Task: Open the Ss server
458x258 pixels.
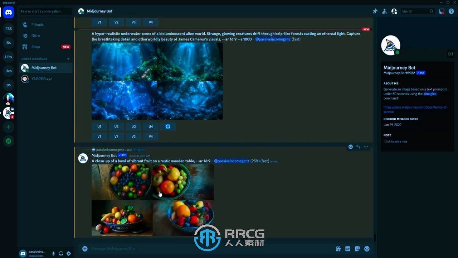Action: tap(9, 43)
